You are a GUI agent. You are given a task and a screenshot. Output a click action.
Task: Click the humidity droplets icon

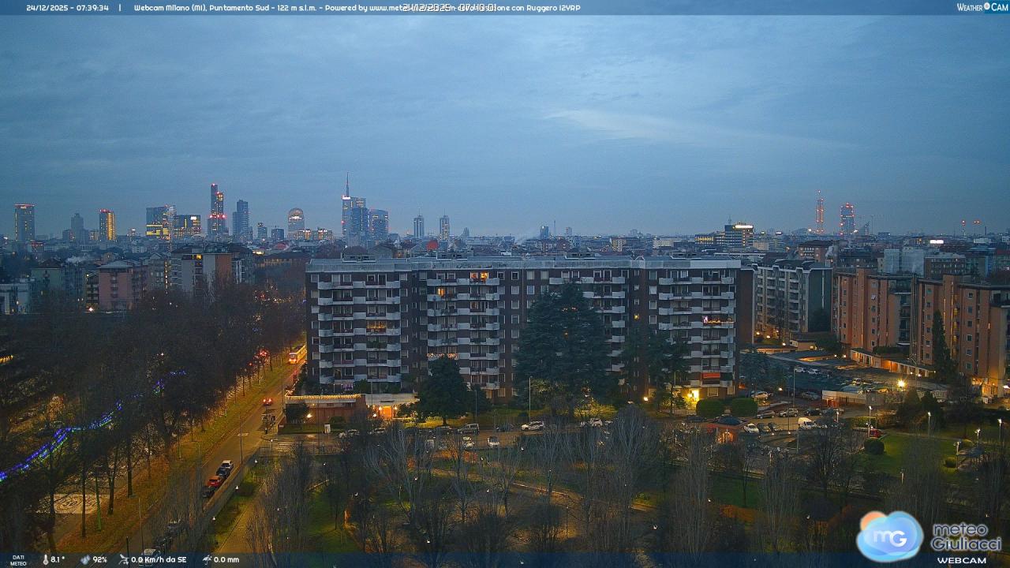coord(85,559)
